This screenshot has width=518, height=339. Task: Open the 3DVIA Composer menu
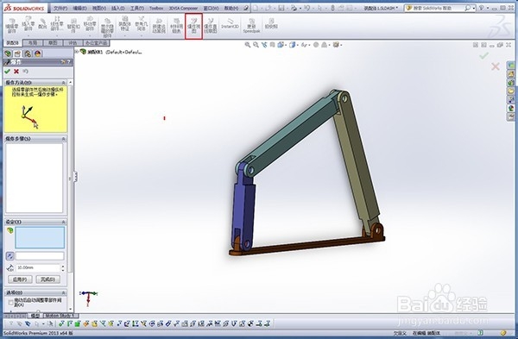(x=183, y=8)
